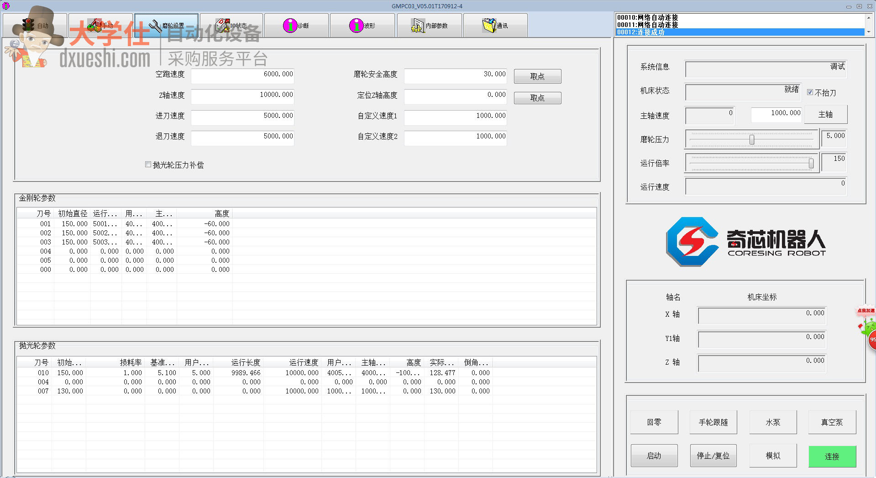Screen dimensions: 876x478
Task: Select row 007 in 抛光轮参数 table
Action: [307, 391]
